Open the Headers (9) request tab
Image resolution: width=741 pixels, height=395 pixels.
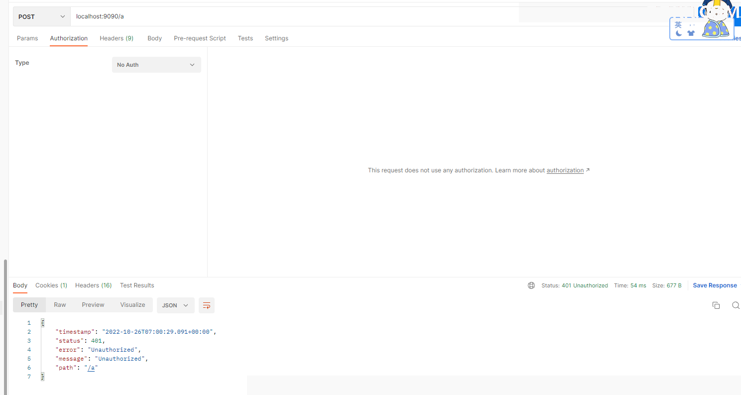coord(117,38)
